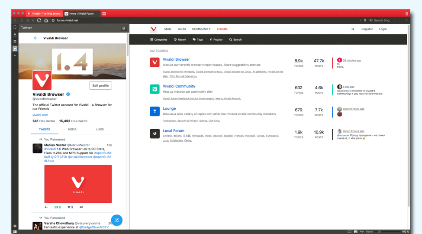Screen dimensions: 422x234
Task: Select the Twitter web panel icon
Action: pyautogui.click(x=15, y=49)
